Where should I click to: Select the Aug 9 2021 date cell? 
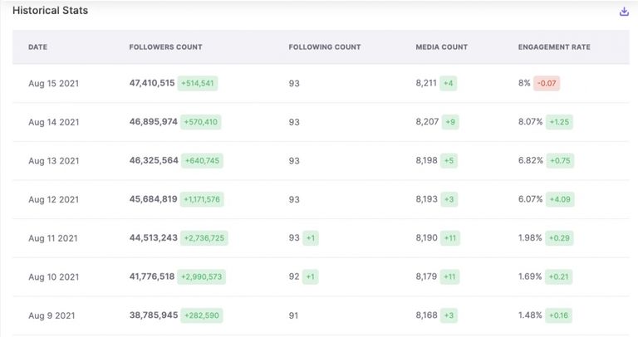coord(52,315)
